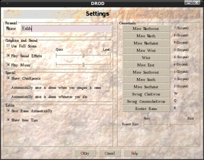
Task: Click the Name text field
Action: tap(66, 28)
